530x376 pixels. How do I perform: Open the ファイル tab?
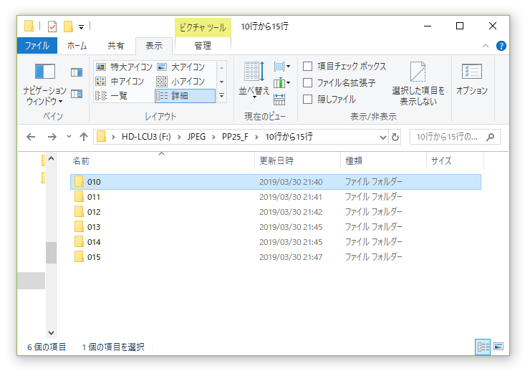coord(37,46)
